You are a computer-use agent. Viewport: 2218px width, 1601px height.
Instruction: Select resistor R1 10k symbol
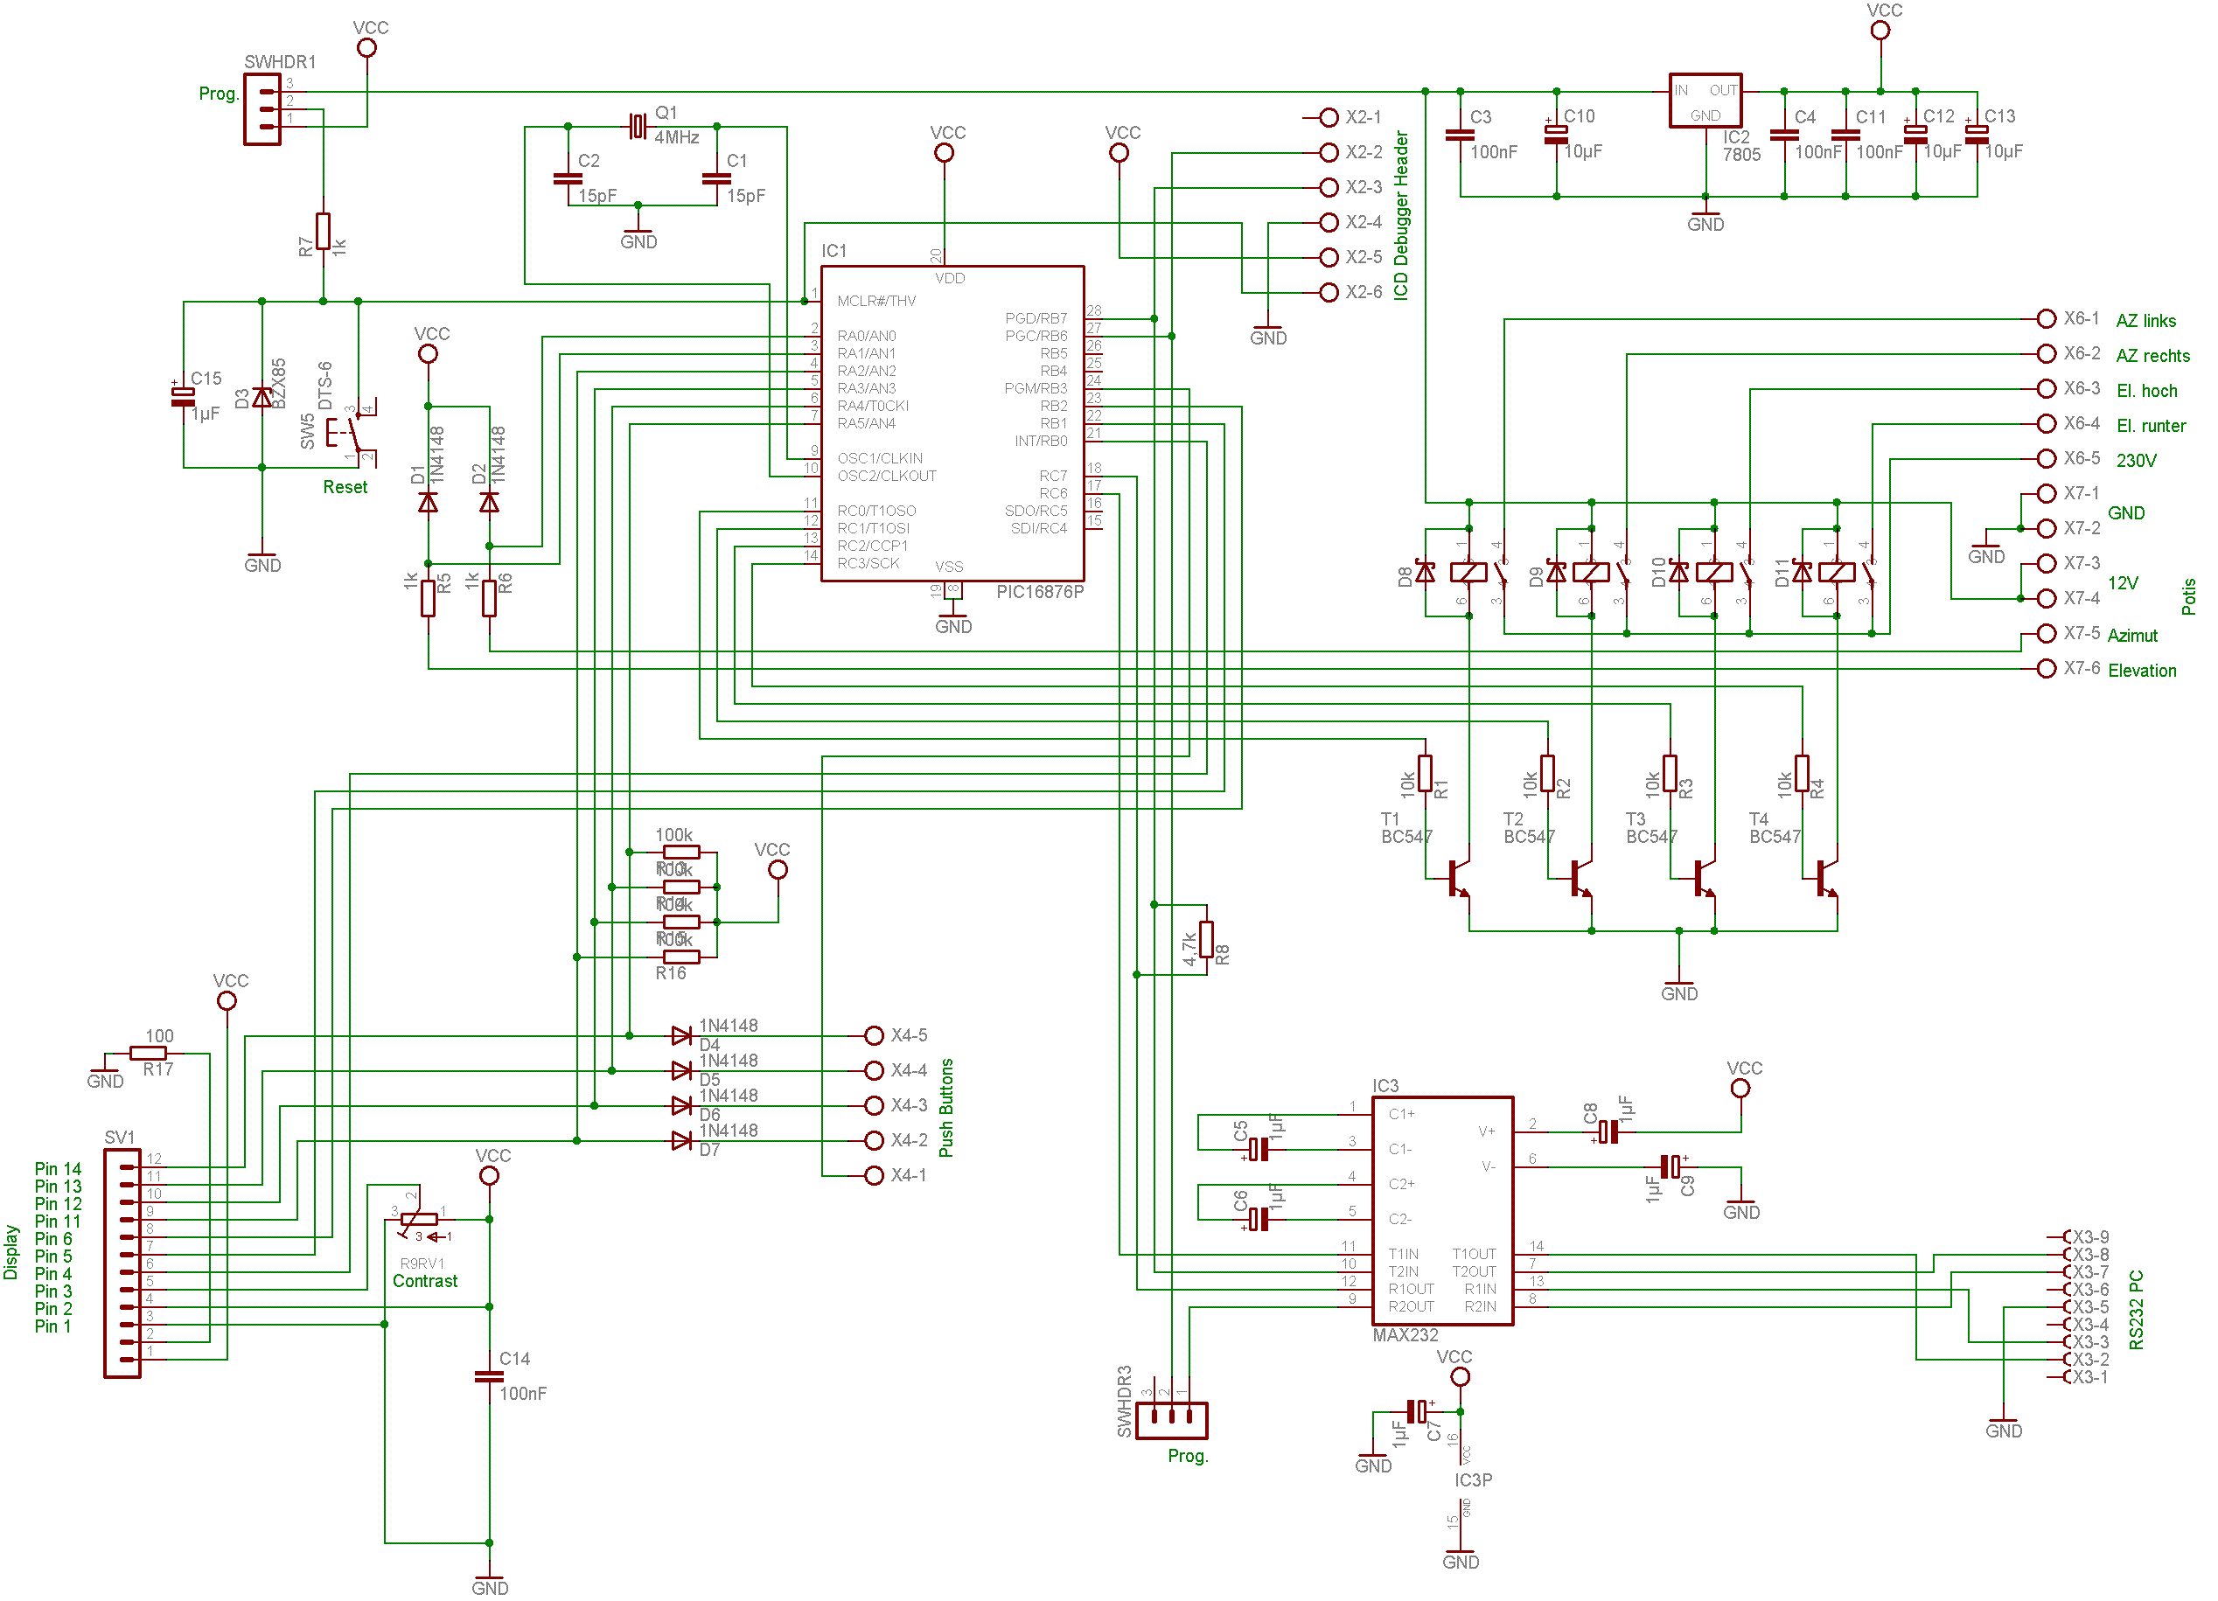pyautogui.click(x=1425, y=773)
